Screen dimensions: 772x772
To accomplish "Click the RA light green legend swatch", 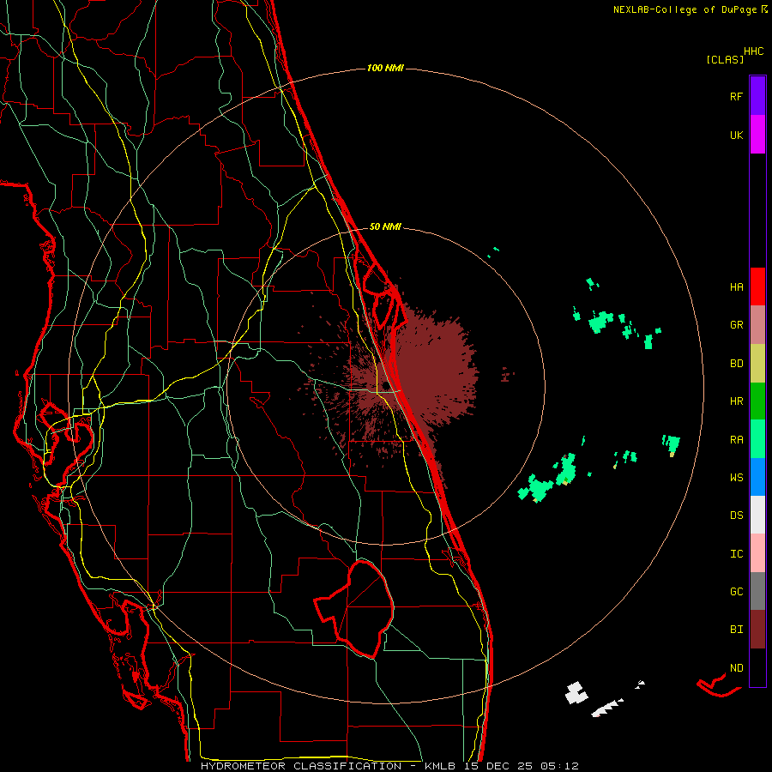I will pyautogui.click(x=757, y=439).
